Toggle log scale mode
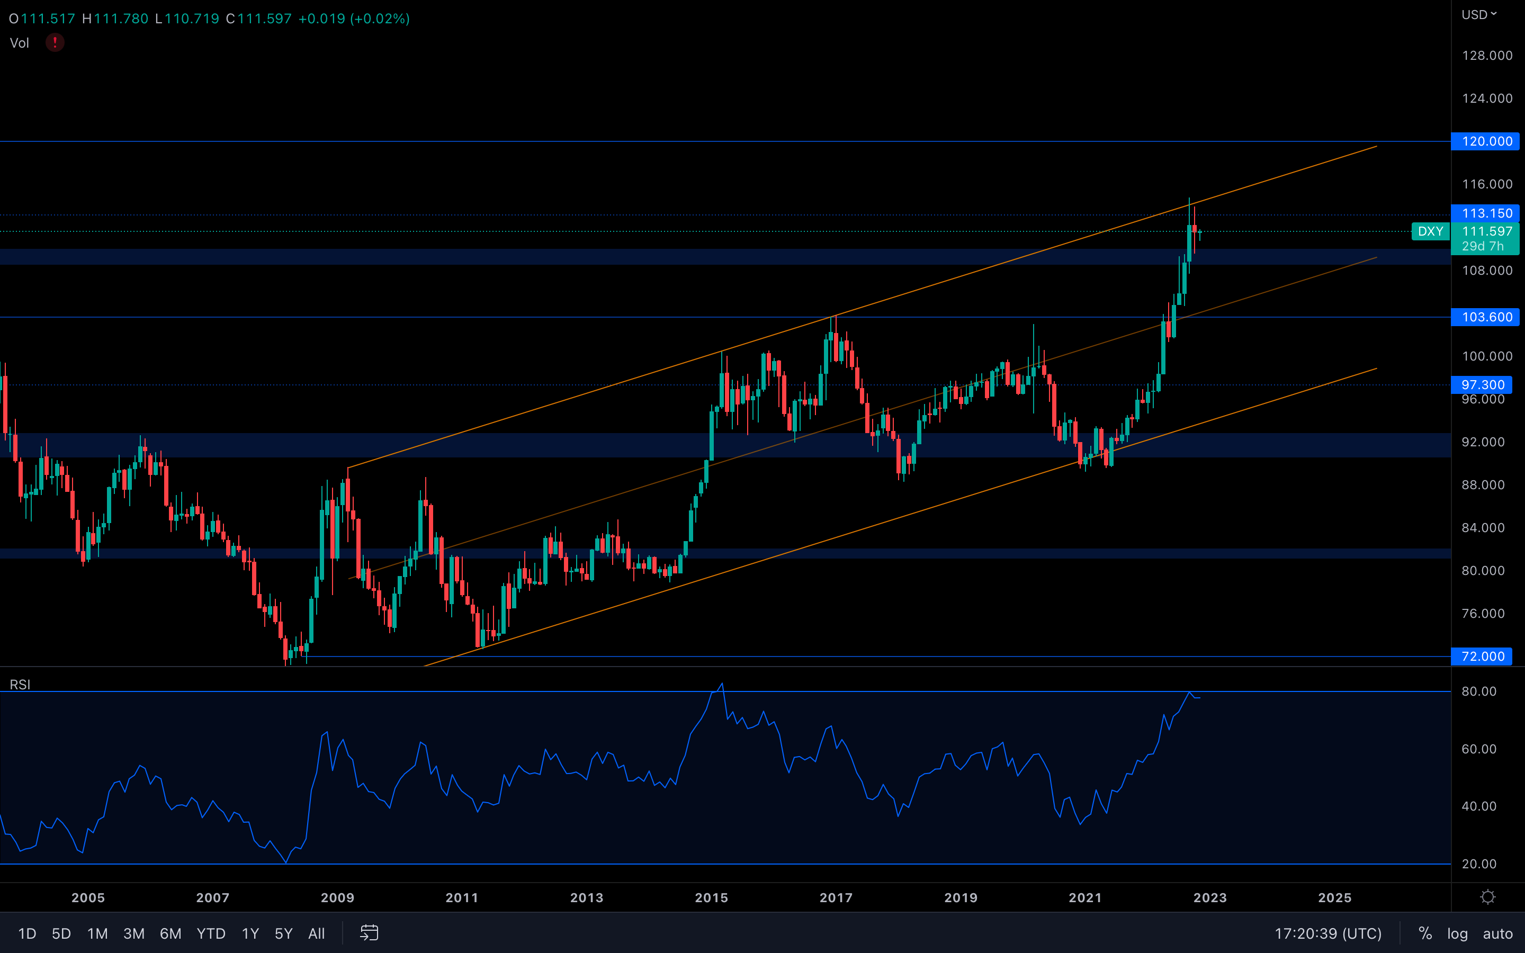Image resolution: width=1525 pixels, height=953 pixels. 1457,933
